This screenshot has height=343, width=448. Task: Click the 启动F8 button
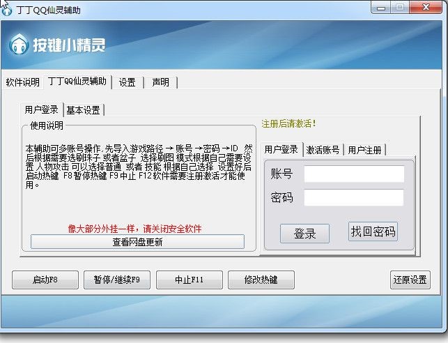point(45,280)
